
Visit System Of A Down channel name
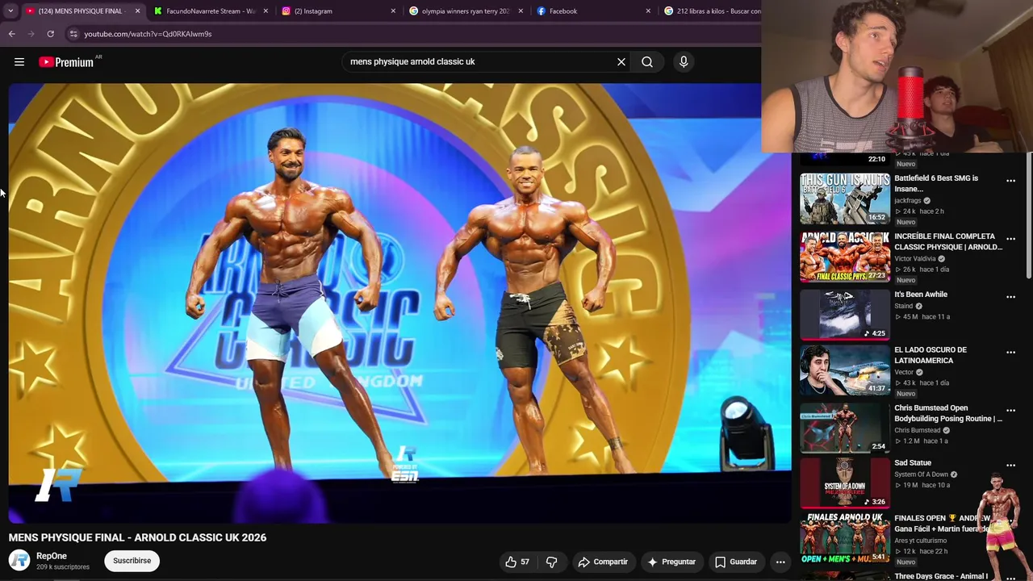921,474
